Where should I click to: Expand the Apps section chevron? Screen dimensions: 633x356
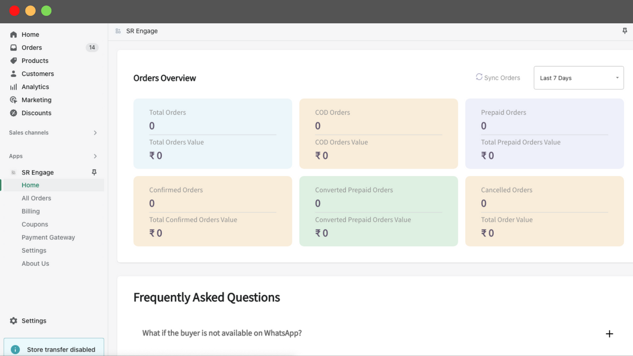(x=95, y=156)
